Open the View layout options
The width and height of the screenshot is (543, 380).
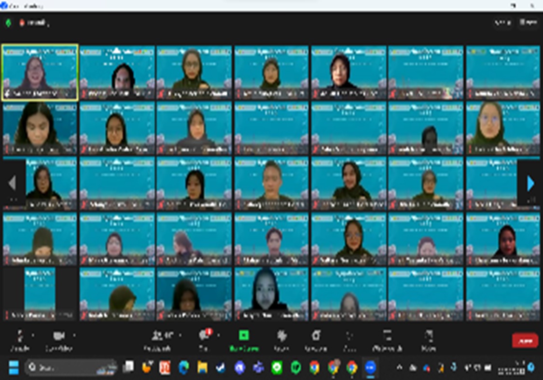(x=529, y=22)
